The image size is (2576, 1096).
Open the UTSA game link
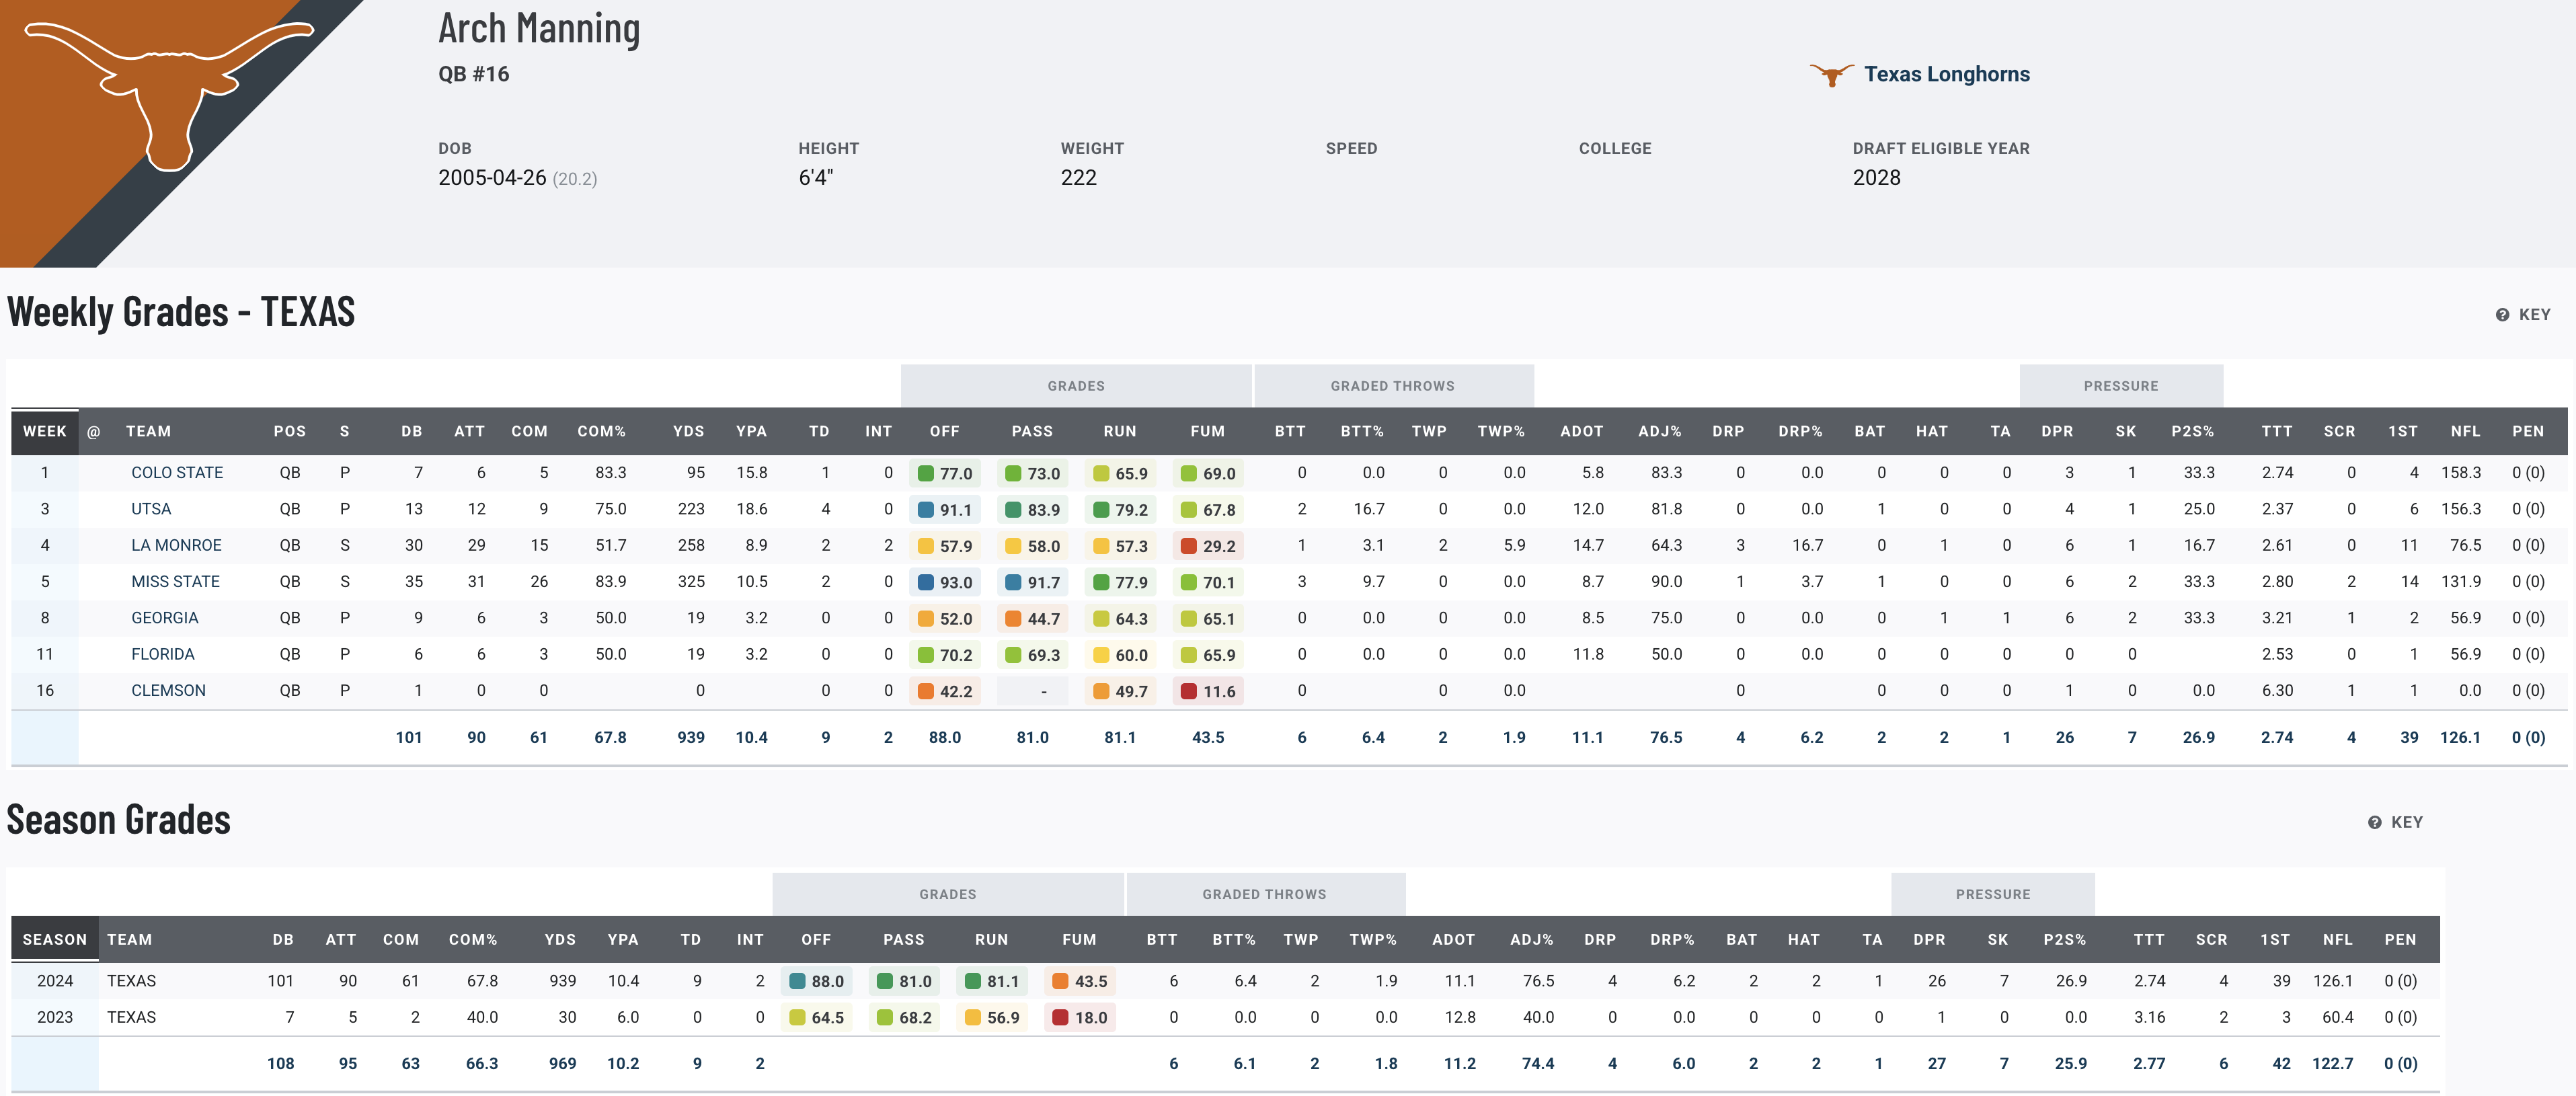(x=151, y=509)
